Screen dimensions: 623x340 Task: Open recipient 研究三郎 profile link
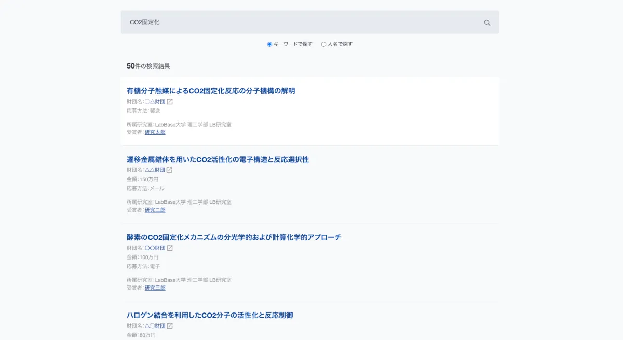(155, 288)
